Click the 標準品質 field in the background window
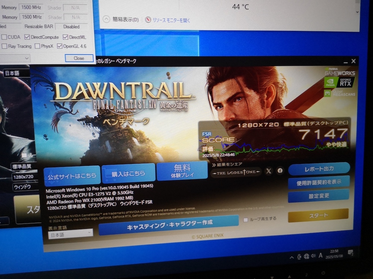This screenshot has height=279, width=373. [x=24, y=166]
